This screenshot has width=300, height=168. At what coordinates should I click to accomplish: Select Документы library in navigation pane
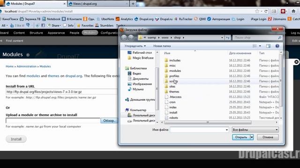tap(138, 79)
